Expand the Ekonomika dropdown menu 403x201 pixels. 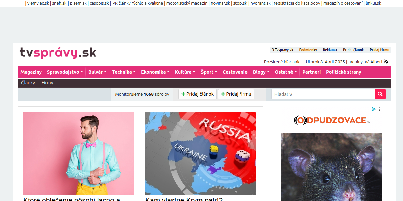[x=155, y=72]
